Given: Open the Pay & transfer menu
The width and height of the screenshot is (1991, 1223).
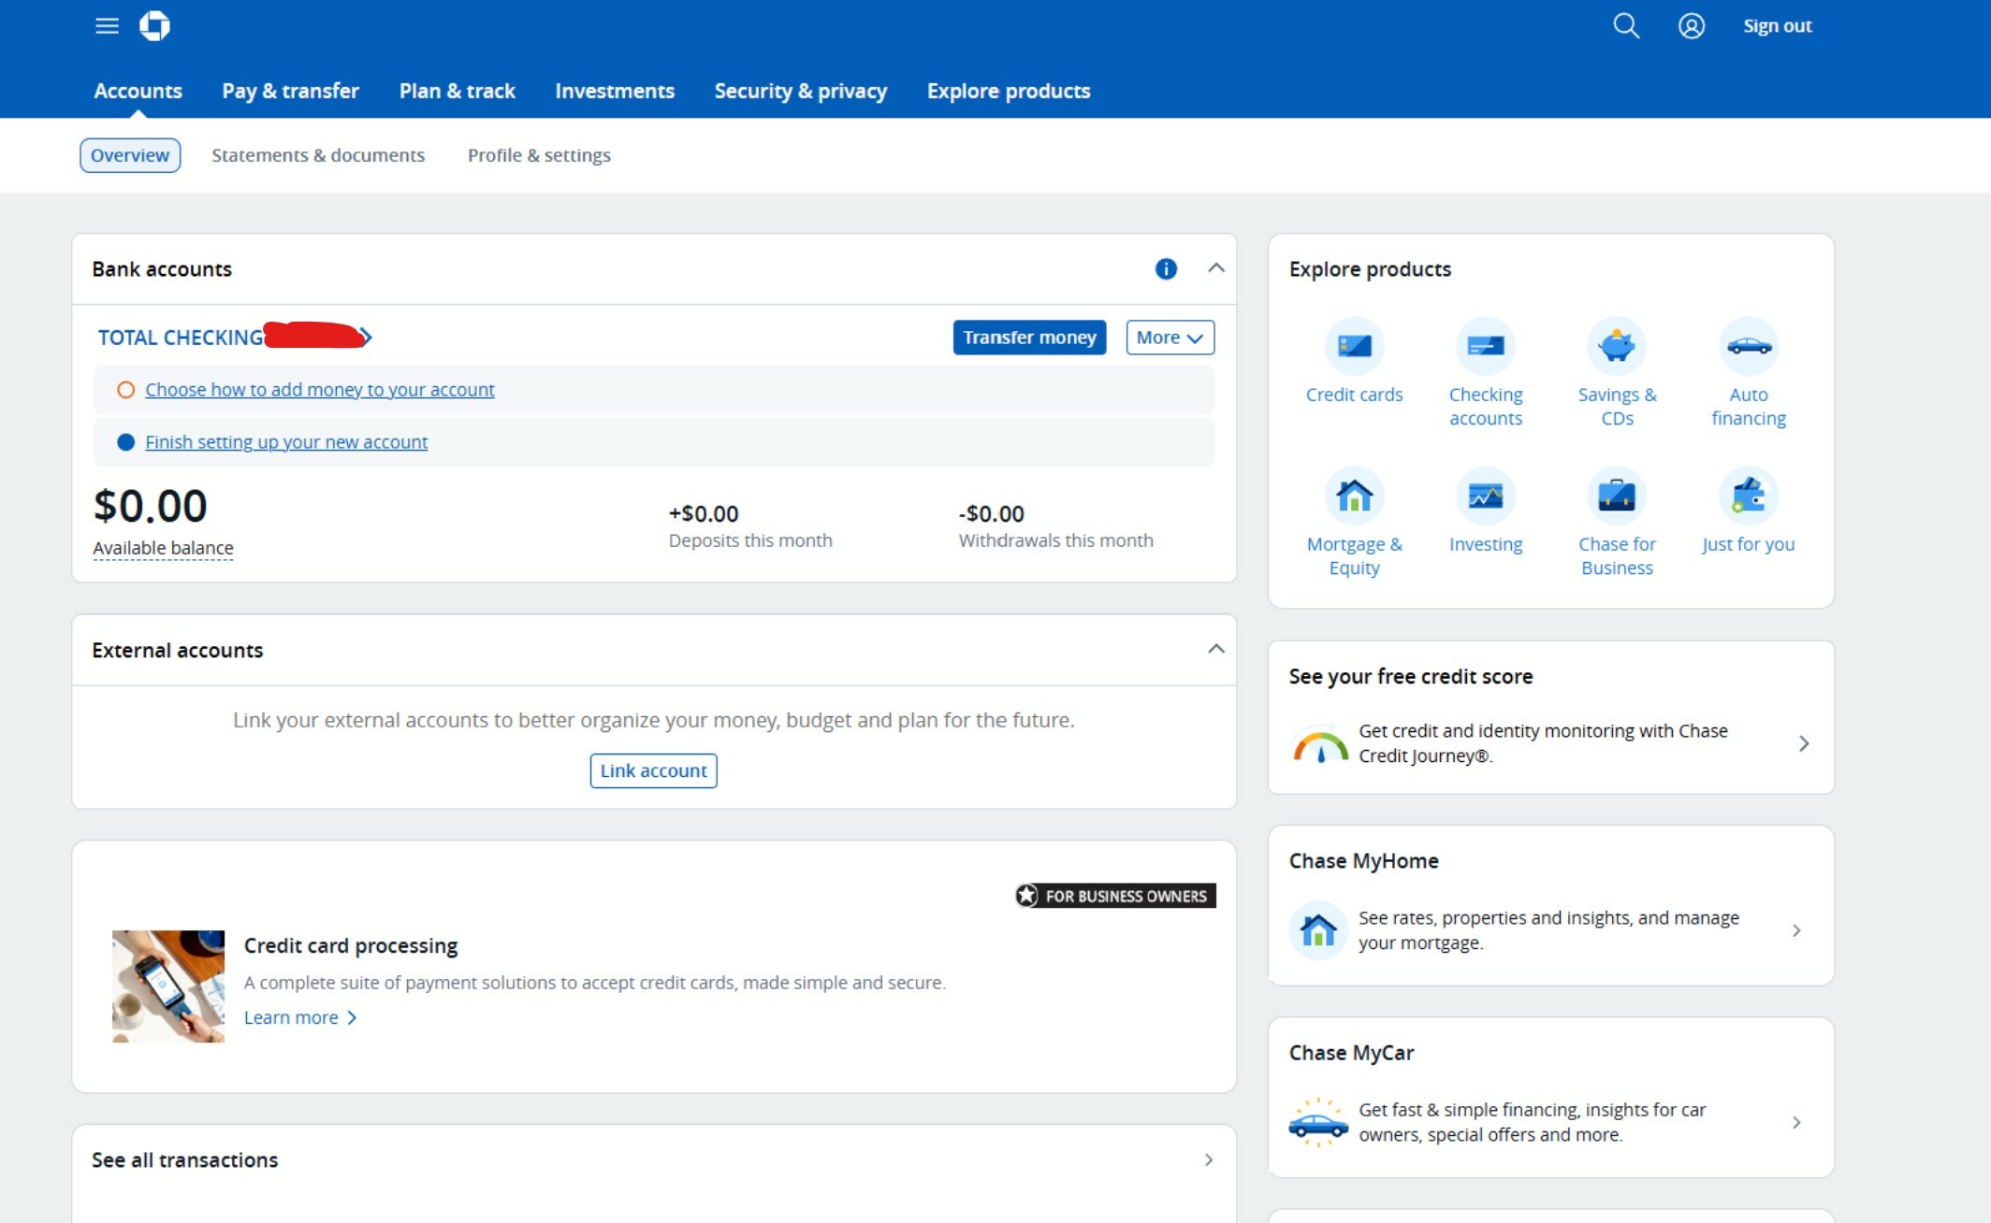Looking at the screenshot, I should tap(290, 91).
